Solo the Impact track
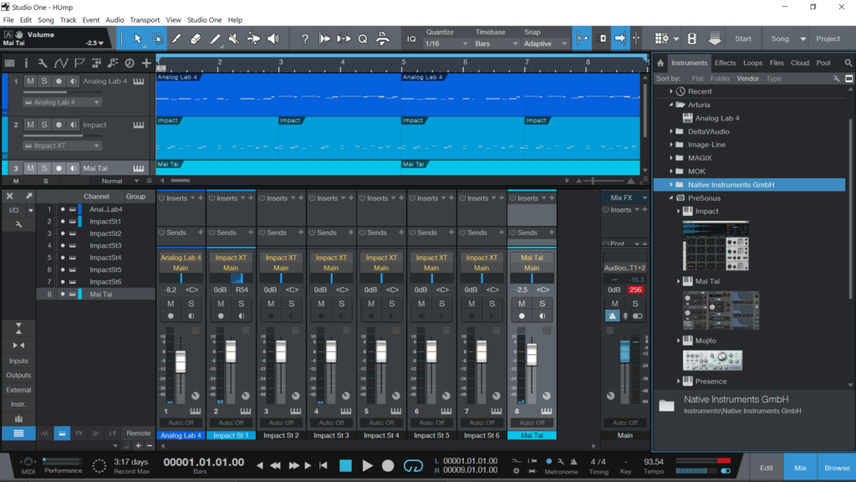The width and height of the screenshot is (856, 482). (x=44, y=125)
